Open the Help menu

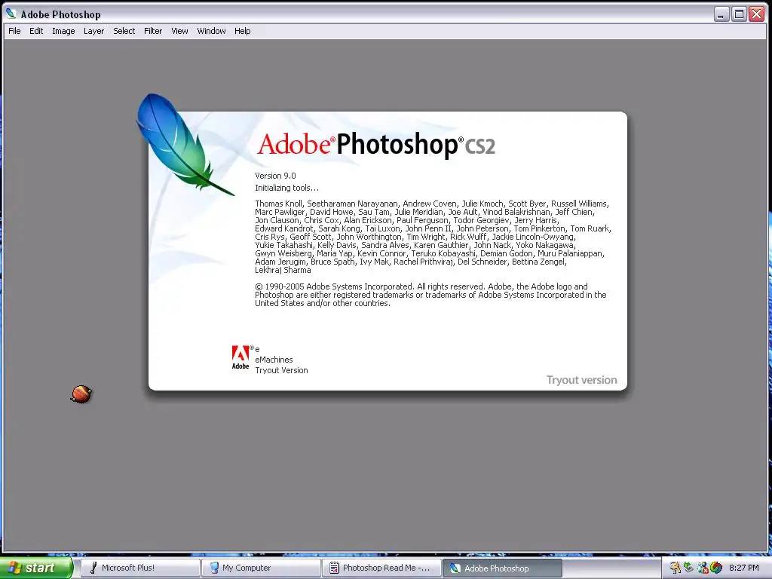242,31
